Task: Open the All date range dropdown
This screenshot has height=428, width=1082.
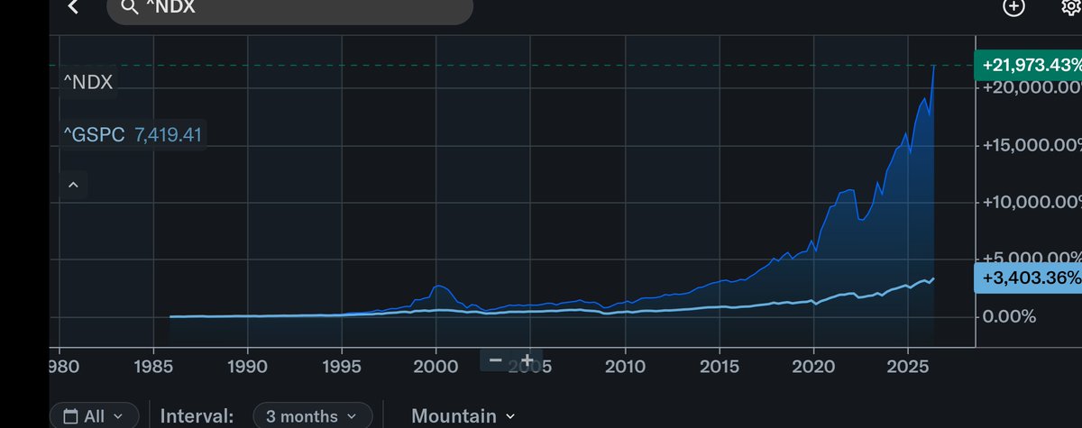Action: click(x=94, y=415)
